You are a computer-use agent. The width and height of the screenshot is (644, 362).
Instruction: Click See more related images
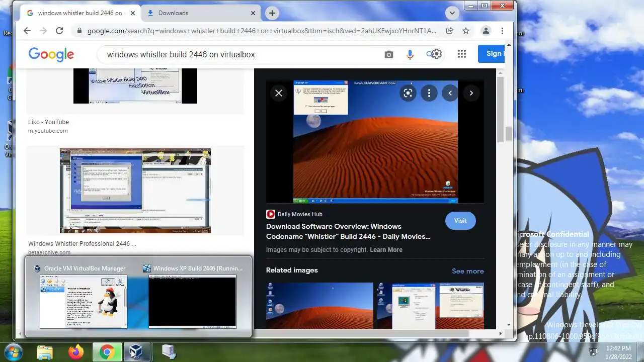[x=468, y=271]
